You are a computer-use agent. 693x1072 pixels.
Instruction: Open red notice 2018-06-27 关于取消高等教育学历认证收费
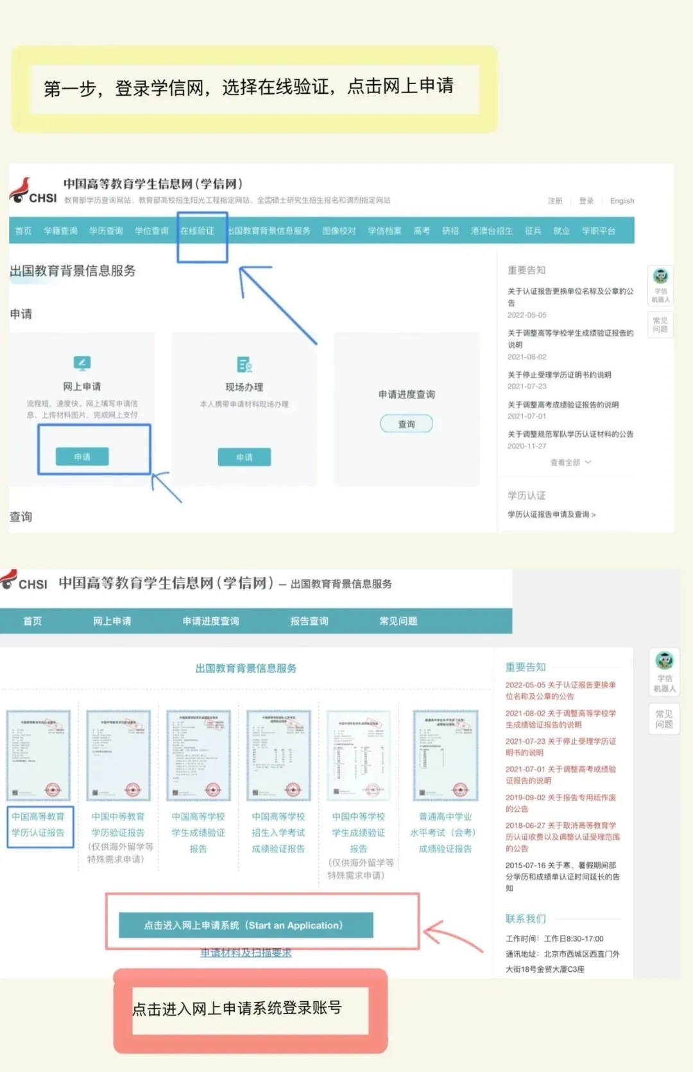[562, 836]
